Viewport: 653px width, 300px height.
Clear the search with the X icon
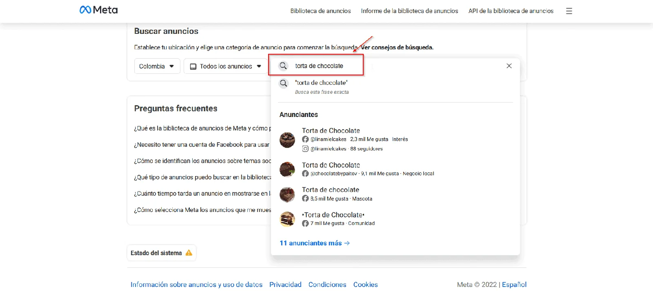509,66
